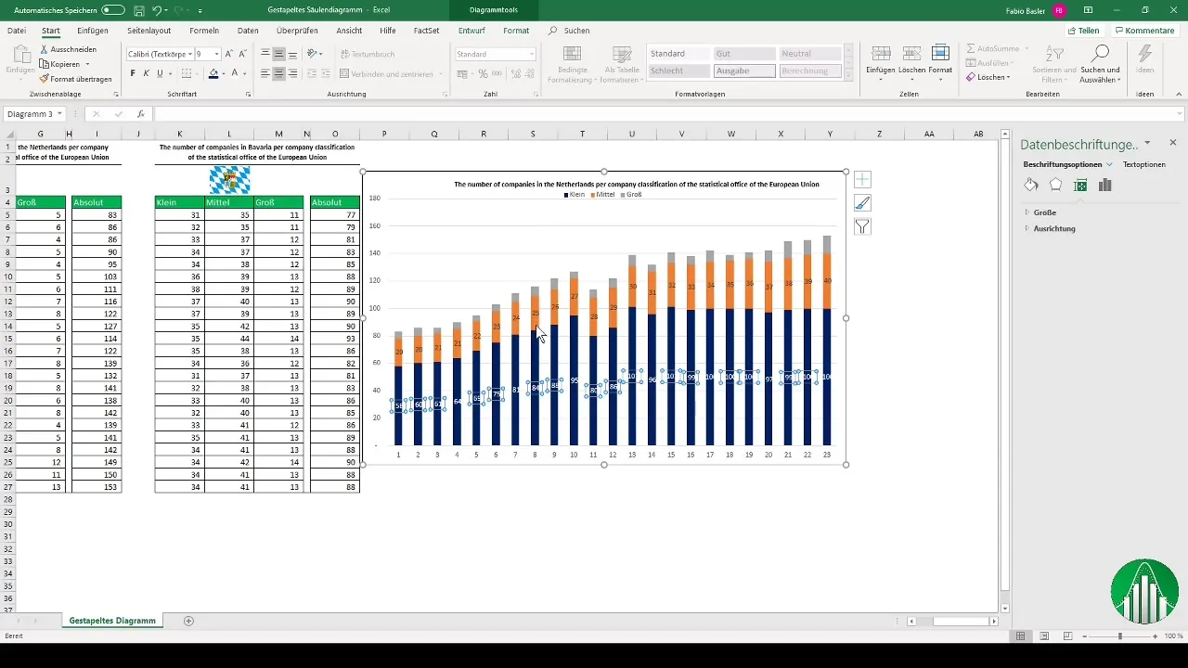Center text horizontally in the ribbon
Screen dimensions: 1188x668
tap(279, 73)
